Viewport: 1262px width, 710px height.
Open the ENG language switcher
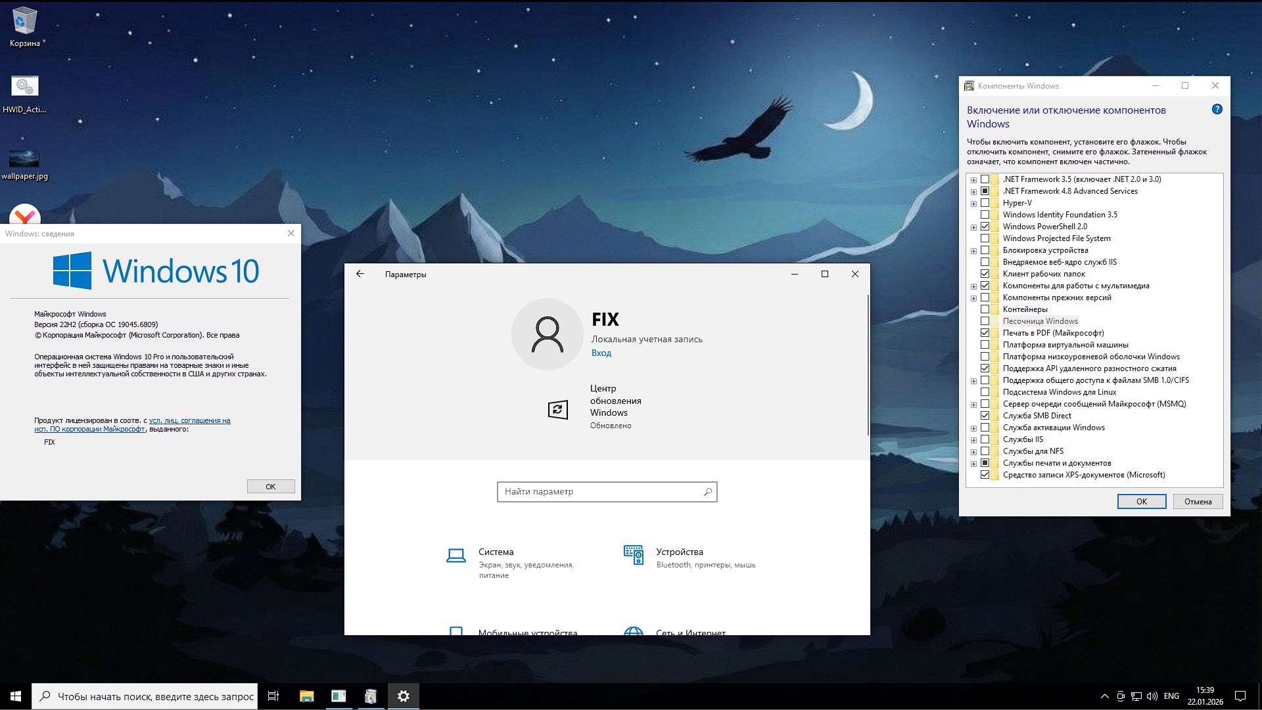click(x=1171, y=696)
